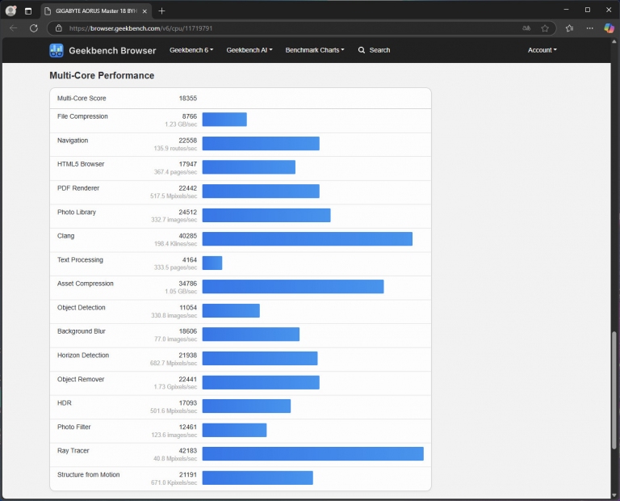Image resolution: width=620 pixels, height=501 pixels.
Task: Reload the page with refresh icon
Action: [x=34, y=28]
